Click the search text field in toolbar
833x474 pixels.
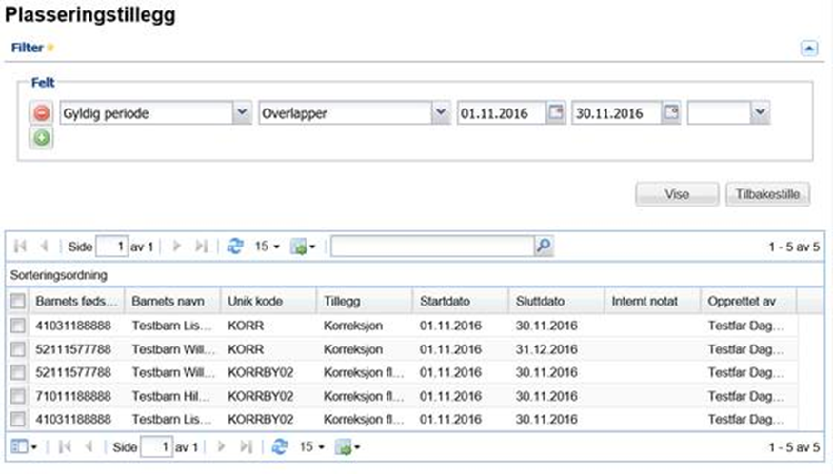point(431,246)
